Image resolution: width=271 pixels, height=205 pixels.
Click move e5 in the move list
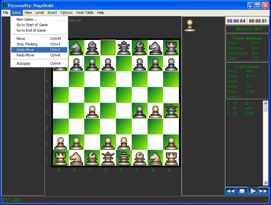[247, 103]
